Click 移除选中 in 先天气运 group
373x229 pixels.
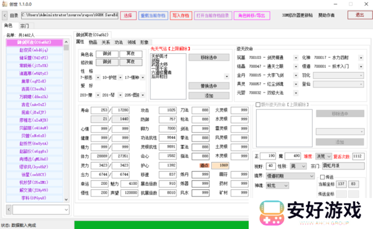pos(209,58)
